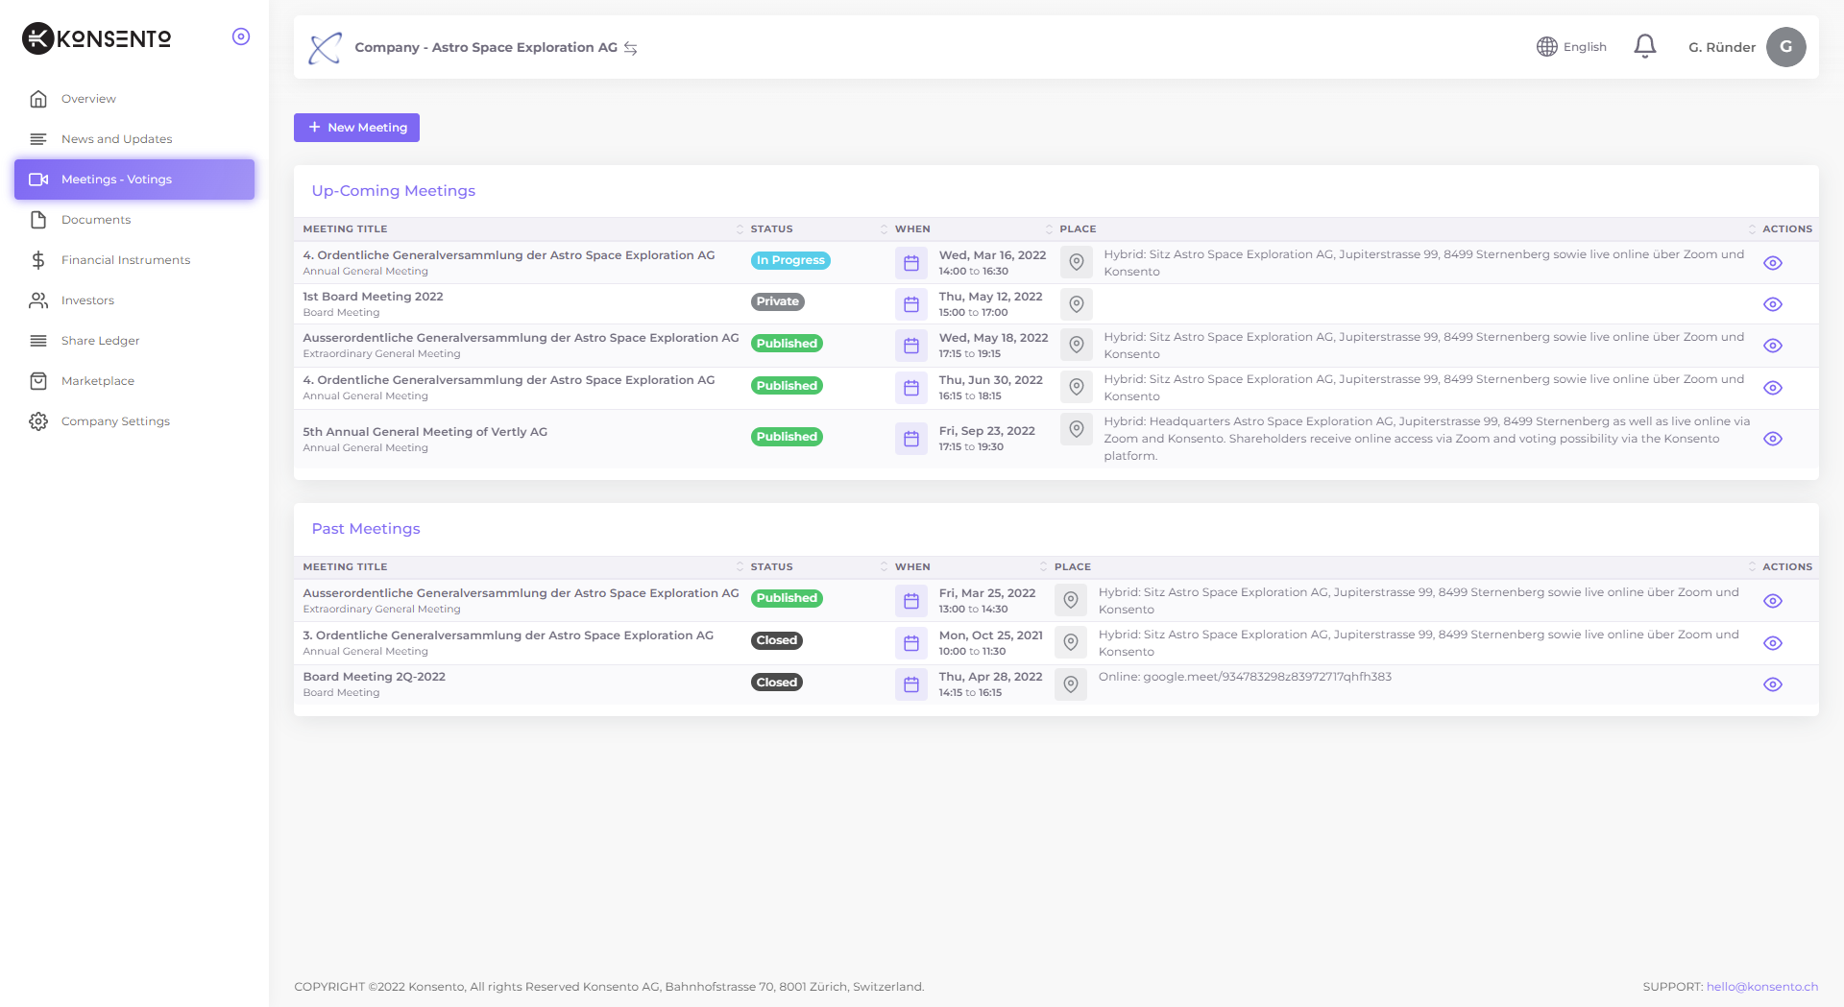Click the Konsento logo
Screen dimensions: 1844x1007
point(97,38)
